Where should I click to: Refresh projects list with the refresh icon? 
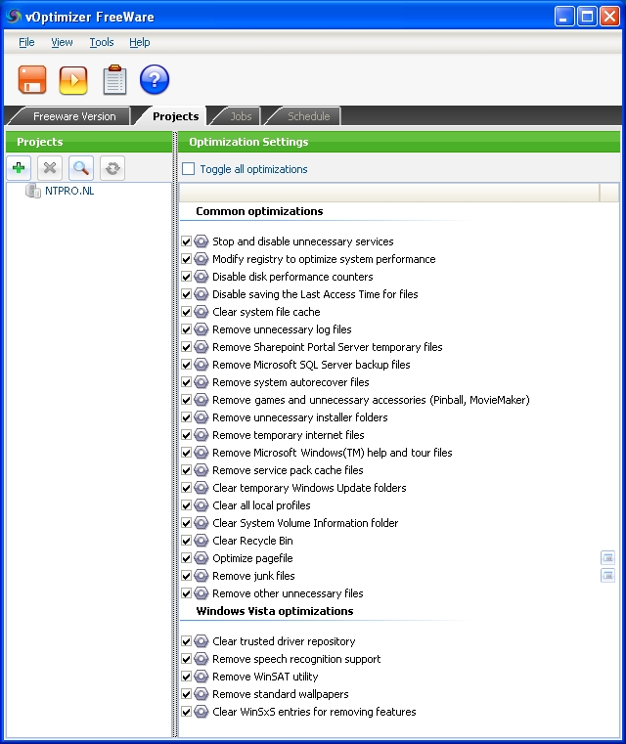tap(112, 168)
